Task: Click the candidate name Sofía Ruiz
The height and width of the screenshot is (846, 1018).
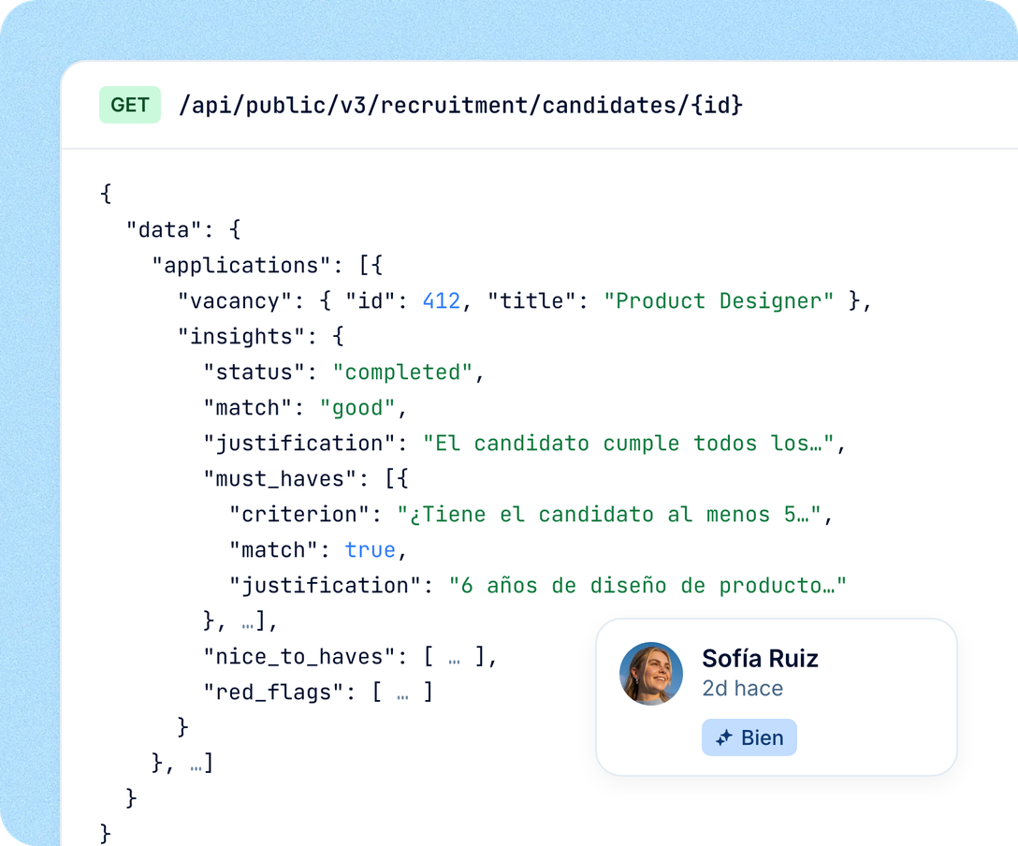Action: (761, 658)
